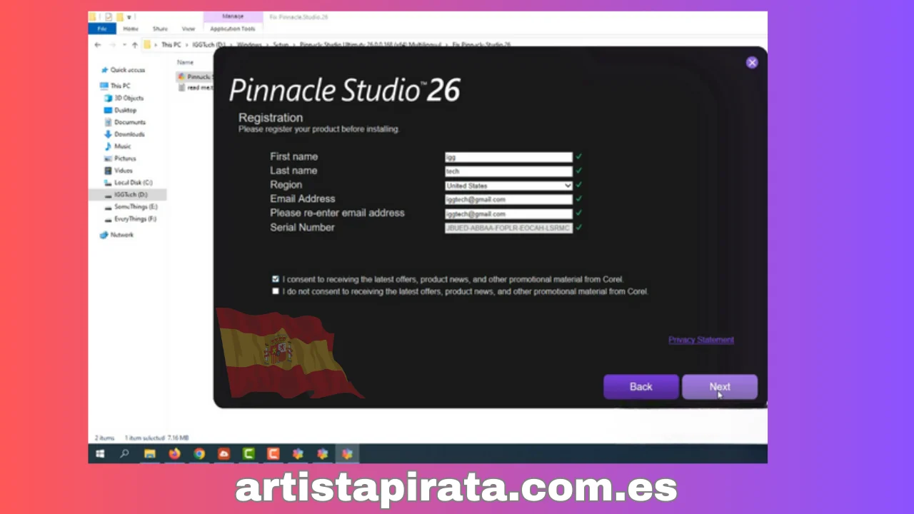Click This PC in address breadcrumb

(171, 44)
